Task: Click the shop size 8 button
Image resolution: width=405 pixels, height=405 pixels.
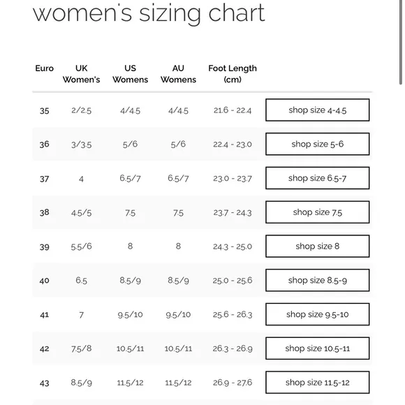Action: 318,246
